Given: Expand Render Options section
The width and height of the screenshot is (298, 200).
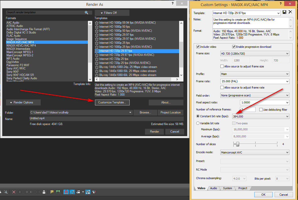Looking at the screenshot, I should 23,102.
